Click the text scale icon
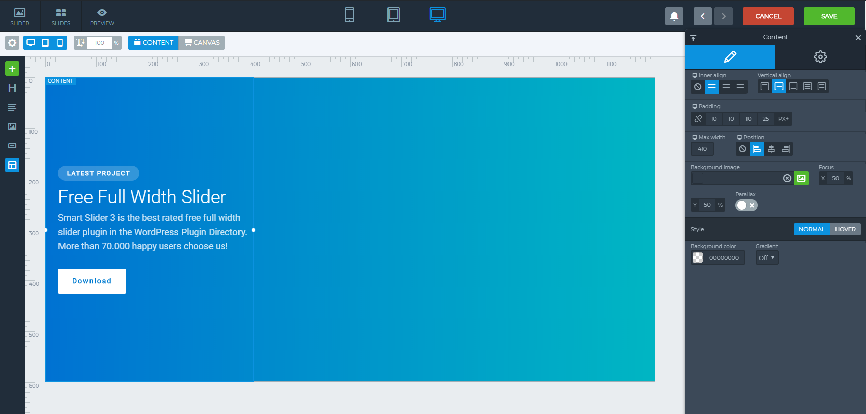This screenshot has height=414, width=866. click(x=80, y=43)
